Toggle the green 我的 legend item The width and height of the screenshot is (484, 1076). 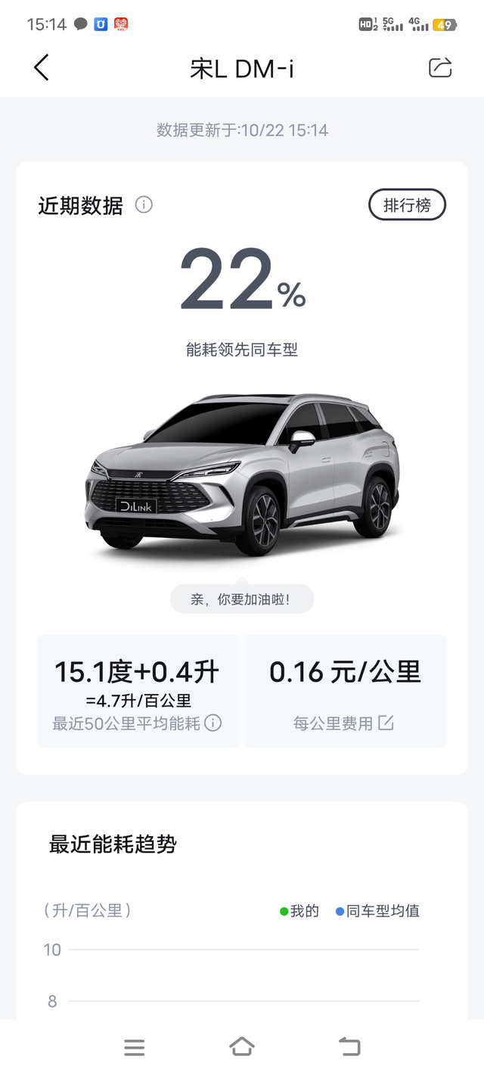pyautogui.click(x=299, y=911)
